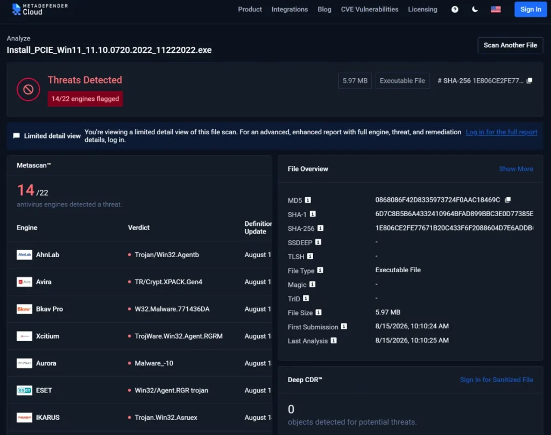Show info for TLSH field

point(310,256)
